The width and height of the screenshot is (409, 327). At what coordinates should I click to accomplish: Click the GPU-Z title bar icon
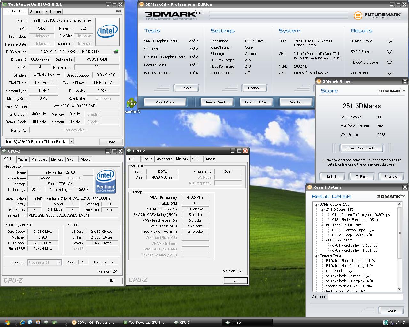[x=4, y=4]
